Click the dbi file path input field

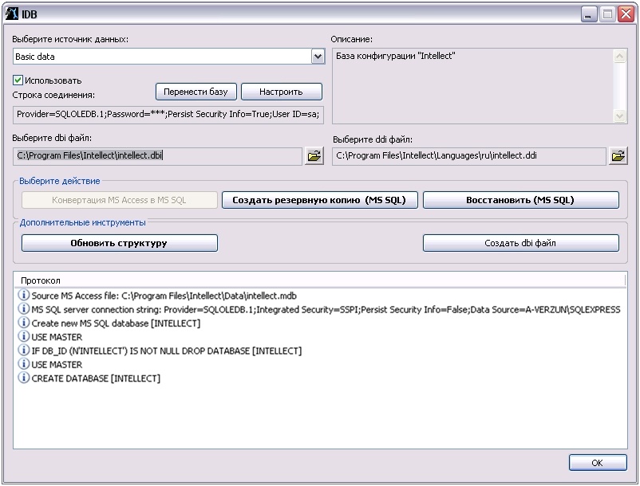(157, 155)
